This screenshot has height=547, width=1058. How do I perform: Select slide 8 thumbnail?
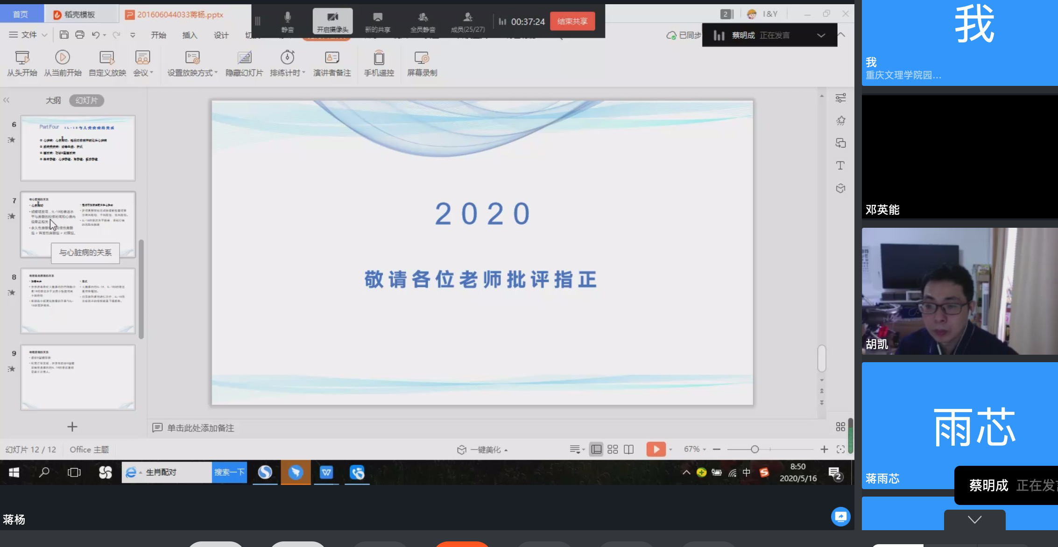coord(78,300)
